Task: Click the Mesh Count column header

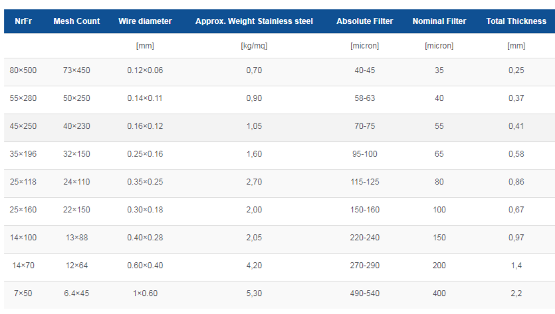Action: [76, 21]
